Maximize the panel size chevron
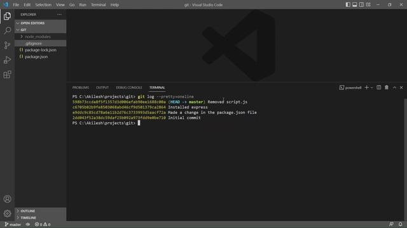 (394, 87)
